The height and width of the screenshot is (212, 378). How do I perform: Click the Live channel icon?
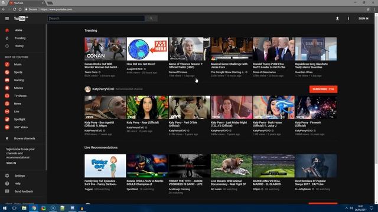pyautogui.click(x=7, y=111)
